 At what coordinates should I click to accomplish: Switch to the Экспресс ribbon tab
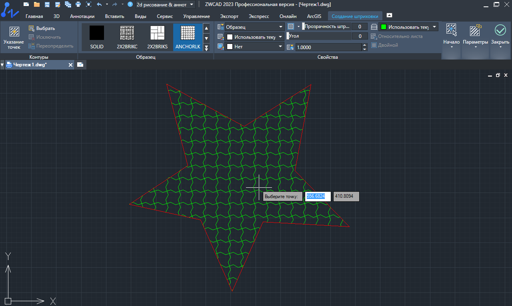(259, 16)
